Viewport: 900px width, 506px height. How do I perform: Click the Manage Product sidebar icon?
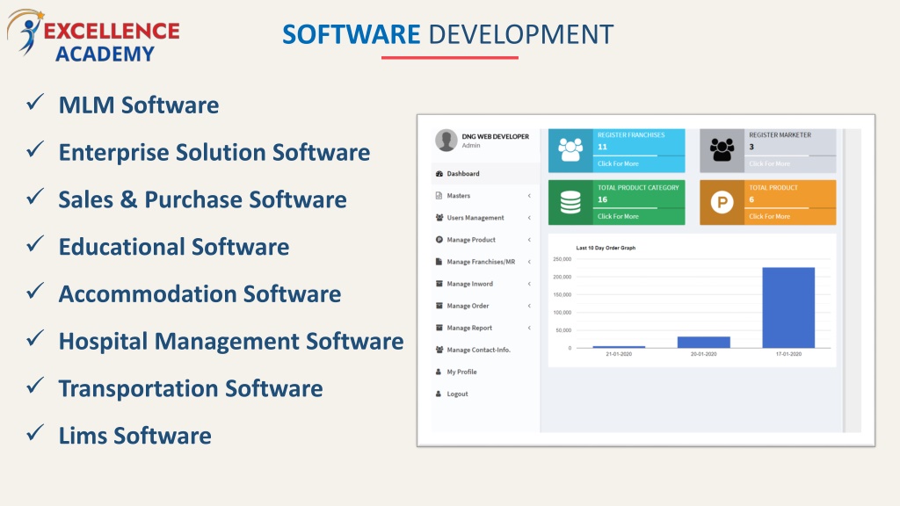click(x=439, y=240)
